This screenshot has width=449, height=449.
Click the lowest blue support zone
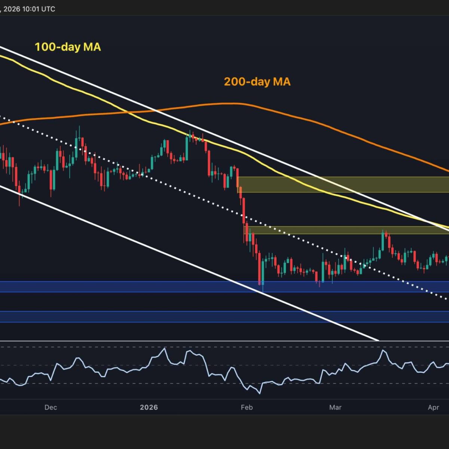click(x=150, y=317)
